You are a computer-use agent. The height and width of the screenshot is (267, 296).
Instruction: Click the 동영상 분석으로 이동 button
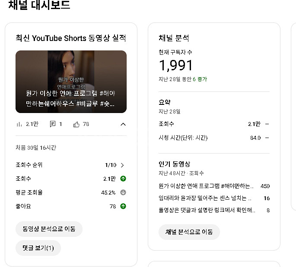pos(49,229)
